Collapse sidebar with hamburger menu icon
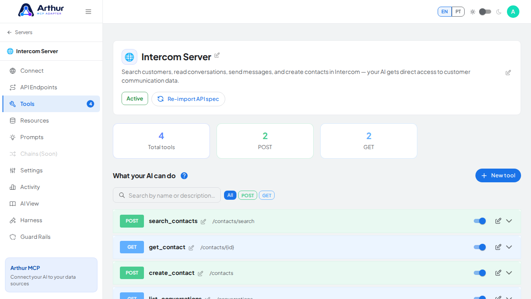Viewport: 531px width, 299px height. click(88, 12)
